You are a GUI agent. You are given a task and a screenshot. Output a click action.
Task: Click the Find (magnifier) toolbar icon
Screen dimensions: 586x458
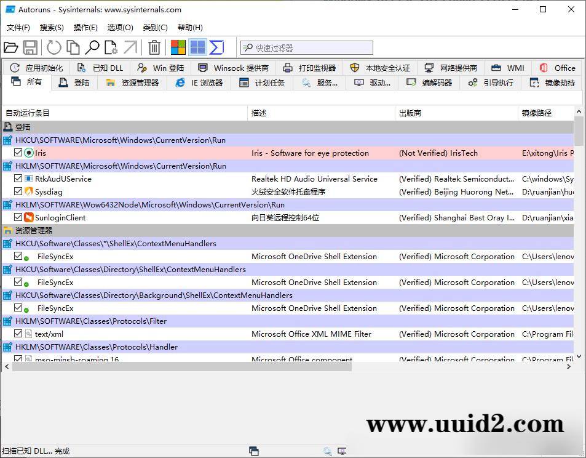(92, 47)
